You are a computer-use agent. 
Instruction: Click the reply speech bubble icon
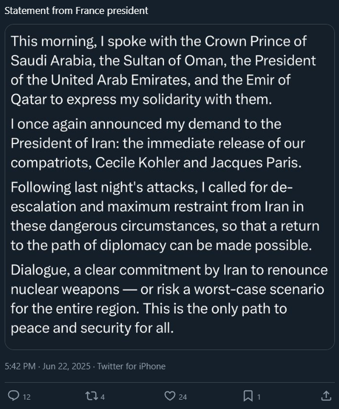[13, 396]
